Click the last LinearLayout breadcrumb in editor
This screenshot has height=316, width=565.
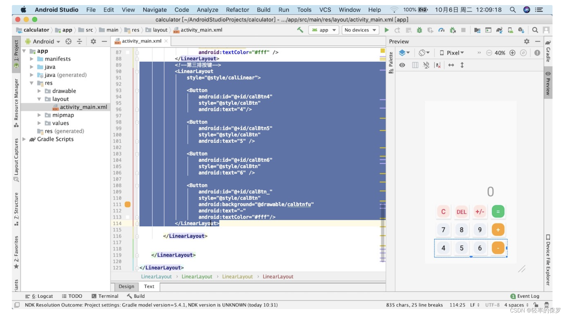click(x=278, y=276)
